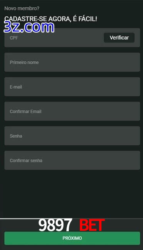Click the green PRÓXIMO button
143x250 pixels.
coord(72,238)
